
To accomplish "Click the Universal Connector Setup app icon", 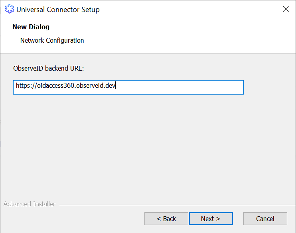I will point(9,9).
